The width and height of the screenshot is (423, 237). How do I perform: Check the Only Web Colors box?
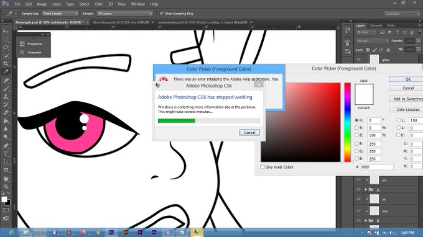point(263,167)
